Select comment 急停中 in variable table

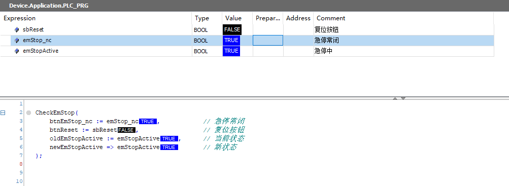(x=323, y=51)
